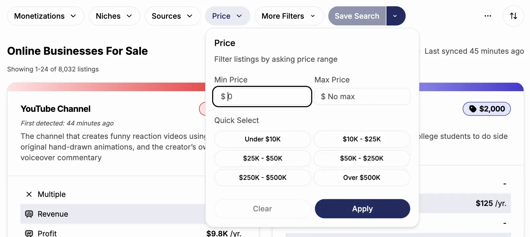Collapse the Price filter dropdown
This screenshot has width=530, height=237.
coord(228,16)
